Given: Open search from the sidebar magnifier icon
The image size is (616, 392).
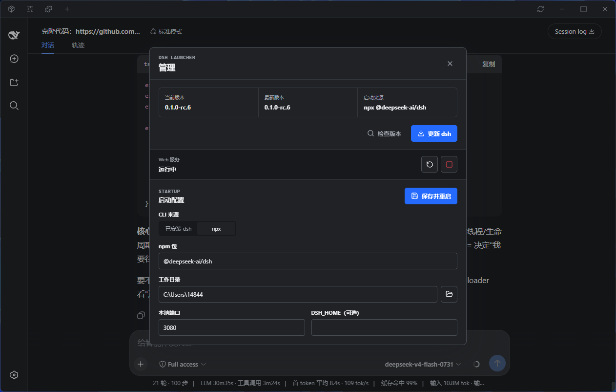Looking at the screenshot, I should 14,106.
